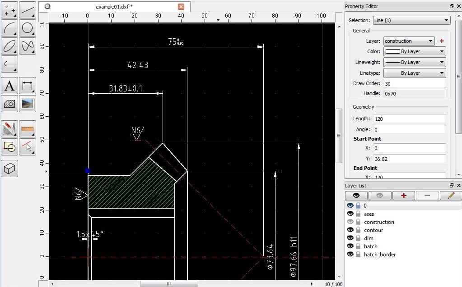Open the Measuring tools
462x287 pixels.
28,129
